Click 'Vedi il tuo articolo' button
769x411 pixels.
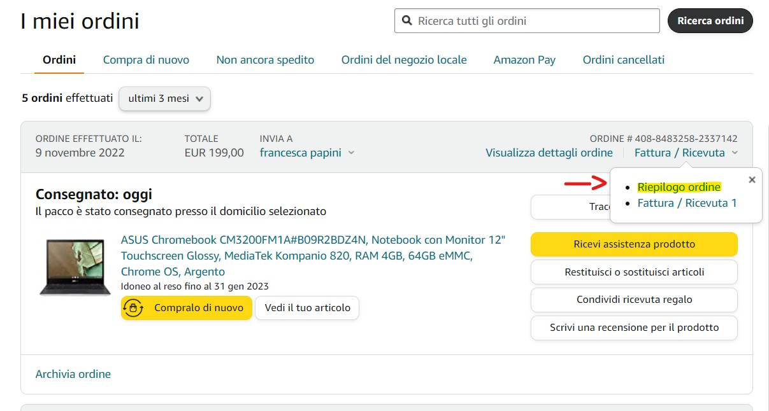pyautogui.click(x=308, y=308)
